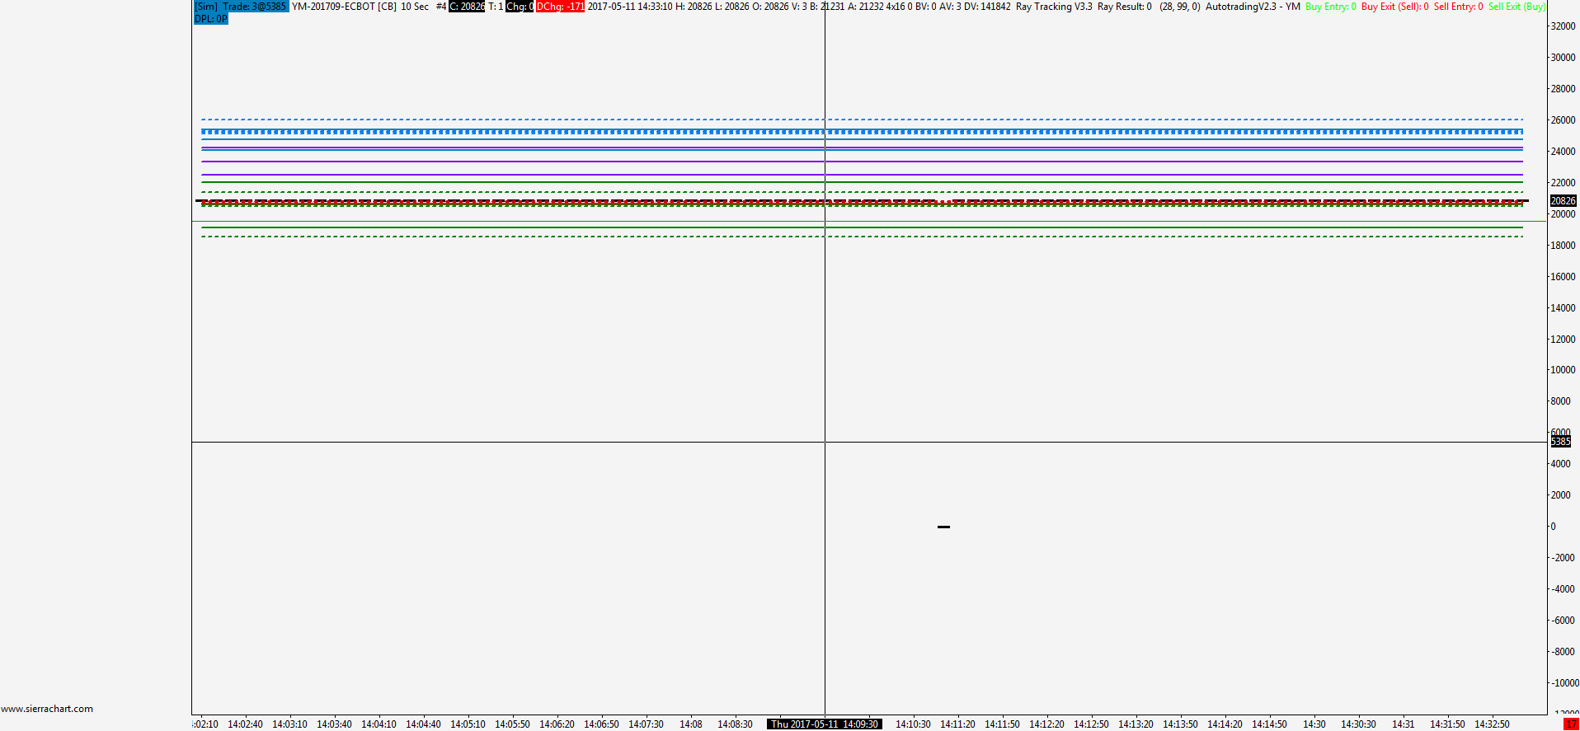Click the '2017-05-11 14:33:10' timestamp in header
The height and width of the screenshot is (731, 1580).
coord(630,7)
